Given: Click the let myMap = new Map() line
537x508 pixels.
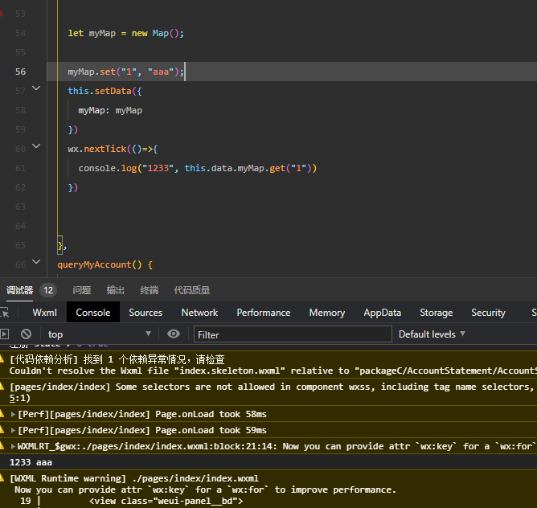Looking at the screenshot, I should pyautogui.click(x=125, y=33).
